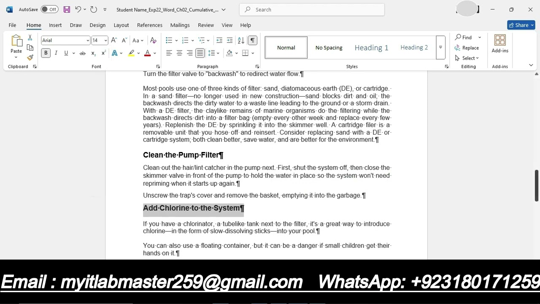Switch to Insert tab
Image resolution: width=540 pixels, height=304 pixels.
55,25
